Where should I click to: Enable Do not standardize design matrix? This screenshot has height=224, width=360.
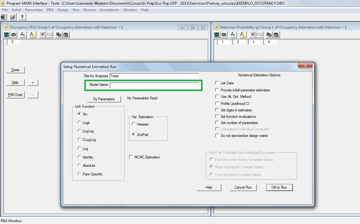click(217, 135)
